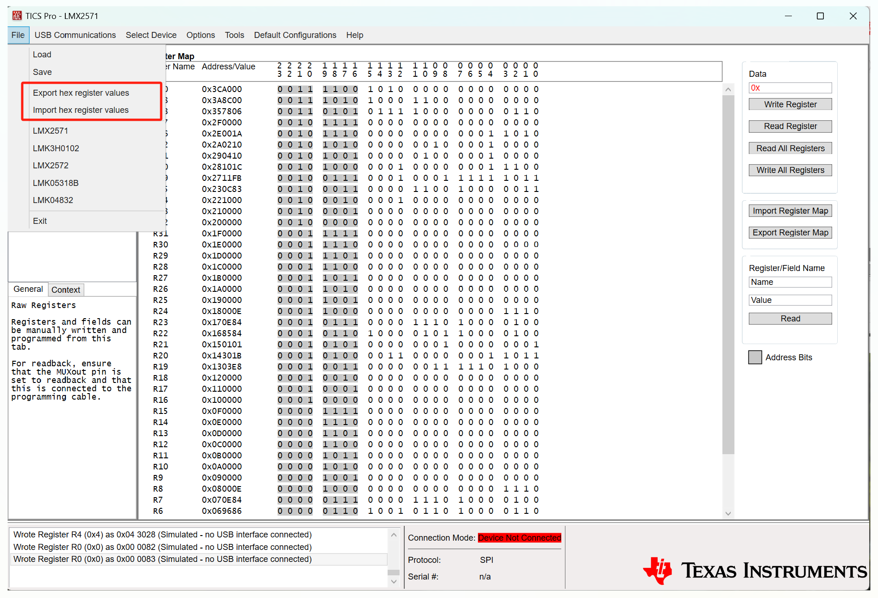Viewport: 878px width, 598px height.
Task: Click the log panel scroll up arrow
Action: (394, 535)
